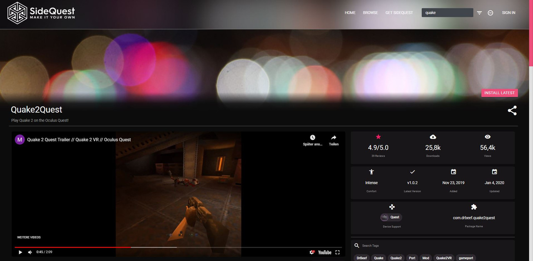Show WEITERE VIDEOS suggestions
Image resolution: width=533 pixels, height=261 pixels.
(29, 237)
